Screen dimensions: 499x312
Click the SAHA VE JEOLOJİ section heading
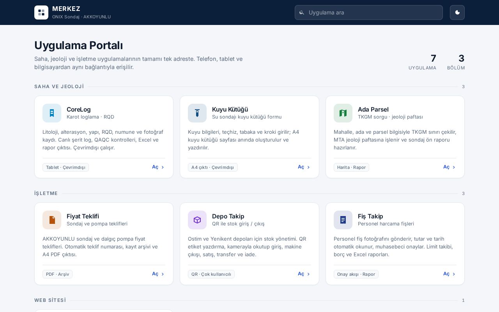point(59,87)
